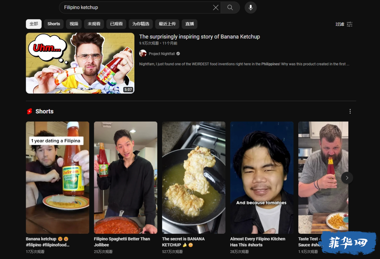The width and height of the screenshot is (380, 259).
Task: Open the 'And because tomatoes' short thumbnail
Action: coord(262,178)
